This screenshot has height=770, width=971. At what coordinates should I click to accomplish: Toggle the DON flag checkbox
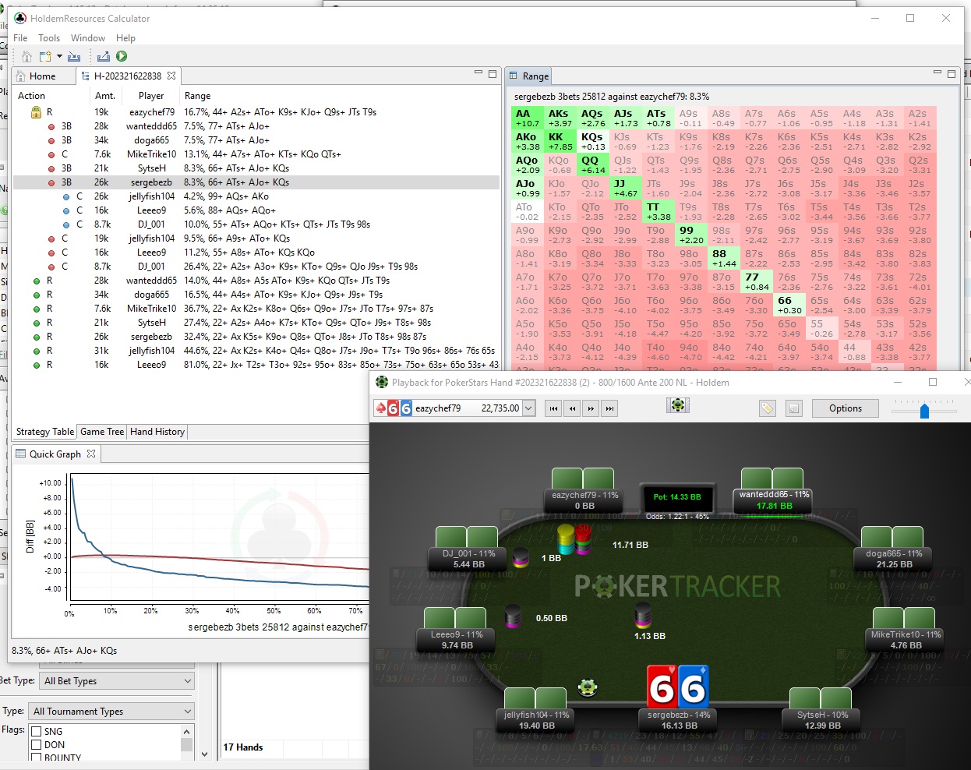tap(36, 744)
